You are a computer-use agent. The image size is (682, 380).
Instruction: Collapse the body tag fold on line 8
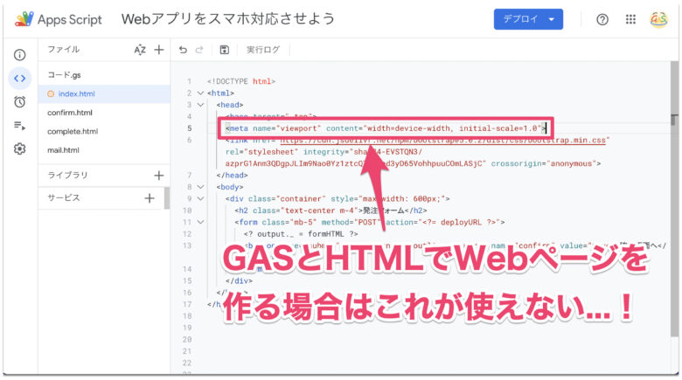[200, 187]
